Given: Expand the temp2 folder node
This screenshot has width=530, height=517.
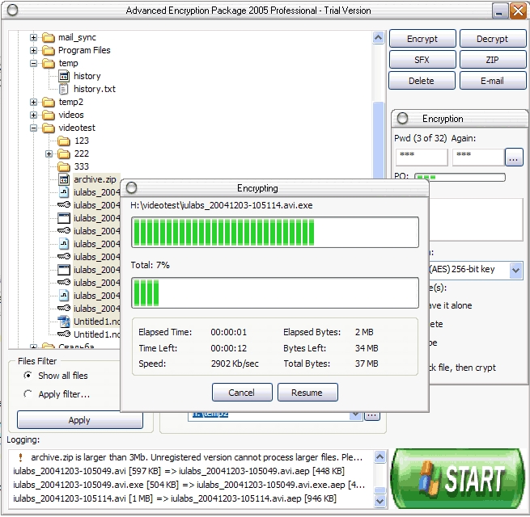Looking at the screenshot, I should tap(34, 102).
